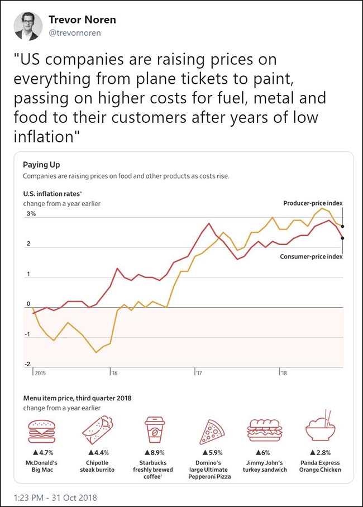The image size is (363, 507).
Task: Open the @trevornoren handle link
Action: pyautogui.click(x=74, y=32)
